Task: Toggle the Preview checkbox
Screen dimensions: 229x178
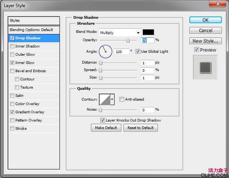Action: coord(196,50)
